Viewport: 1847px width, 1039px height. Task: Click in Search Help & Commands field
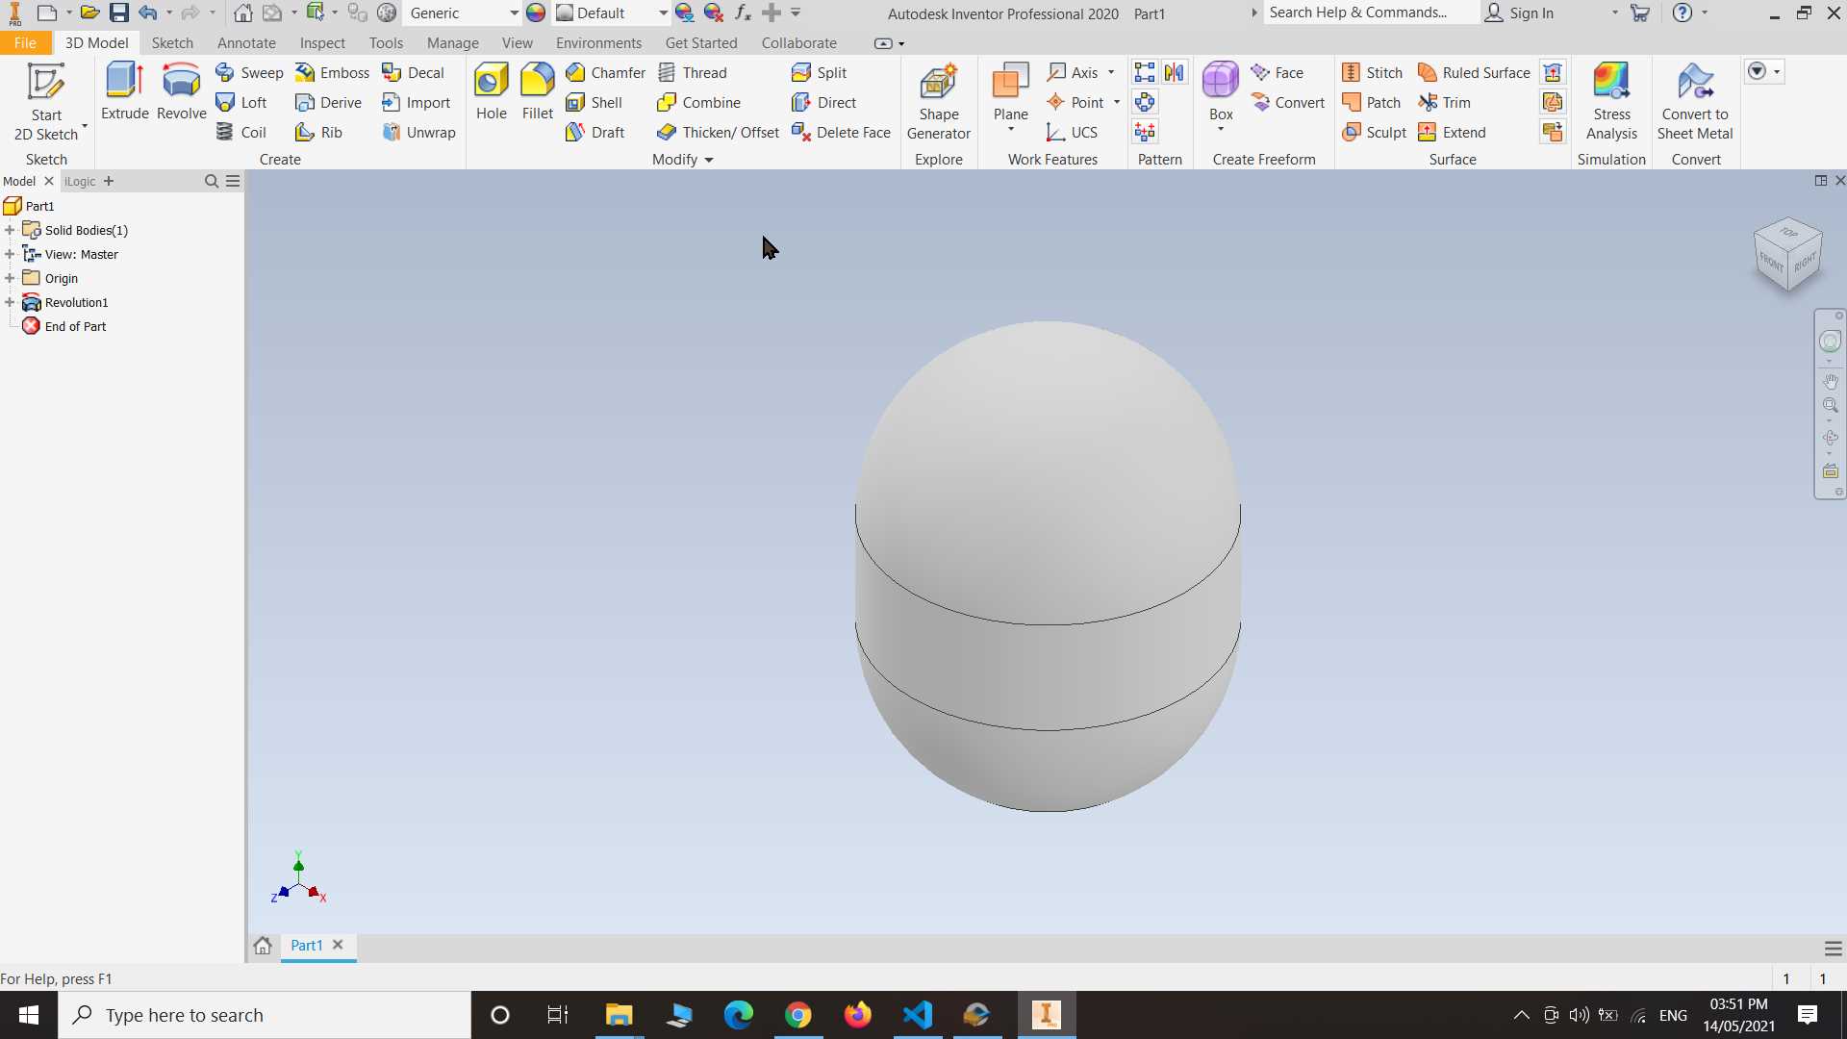1371,13
